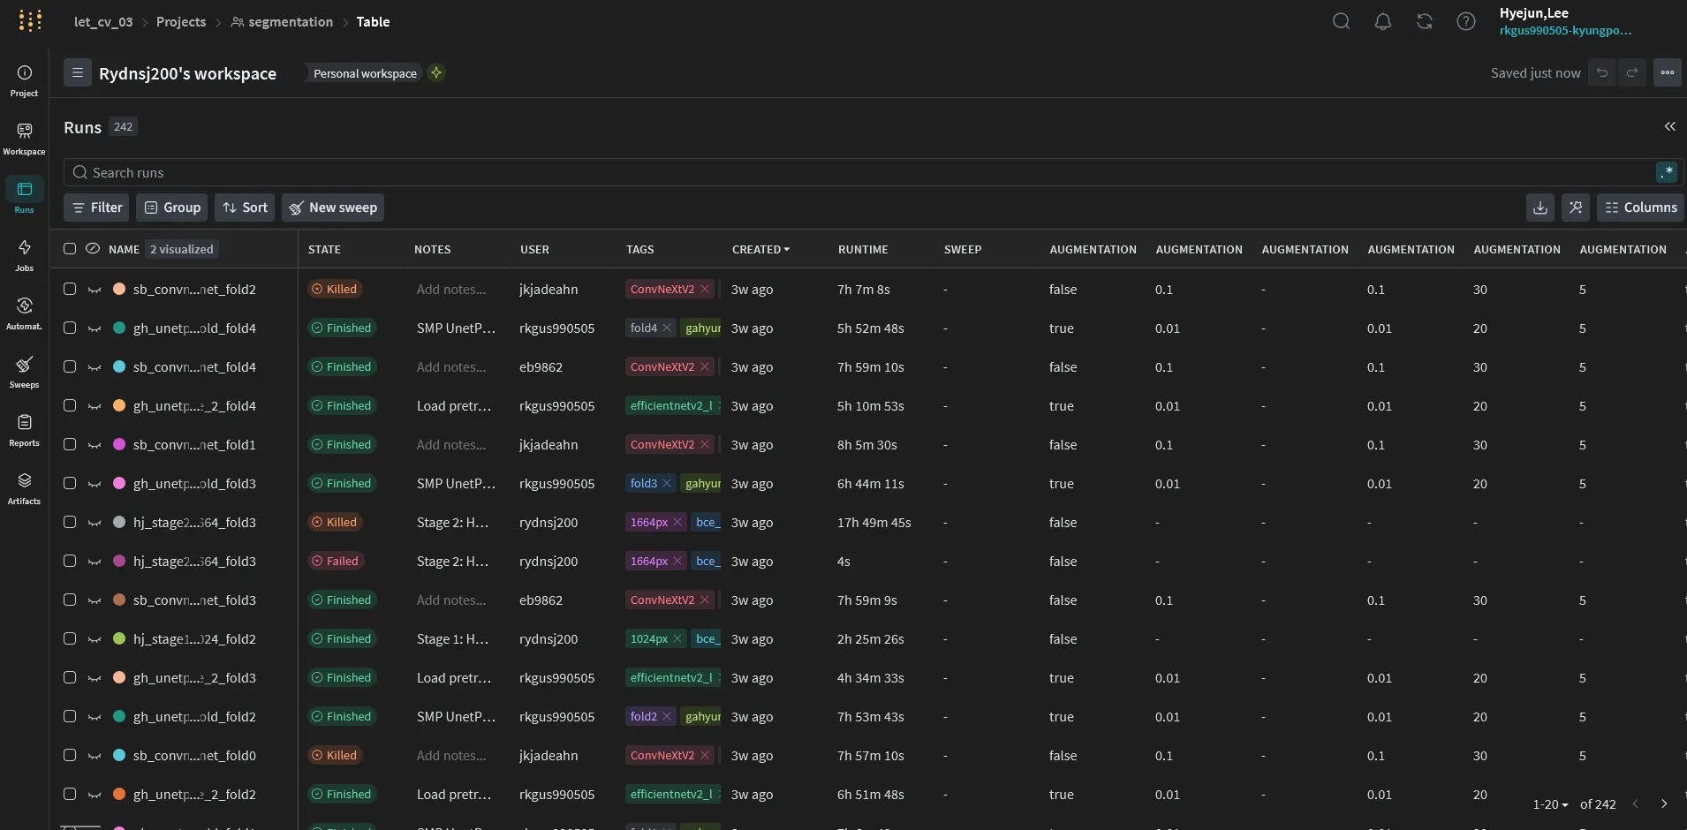Toggle visibility of sb_convn...net_fold4 run

(x=95, y=367)
